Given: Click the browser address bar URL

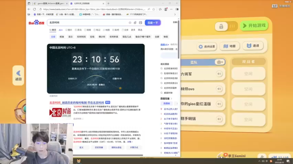Looking at the screenshot, I should coord(94,9).
